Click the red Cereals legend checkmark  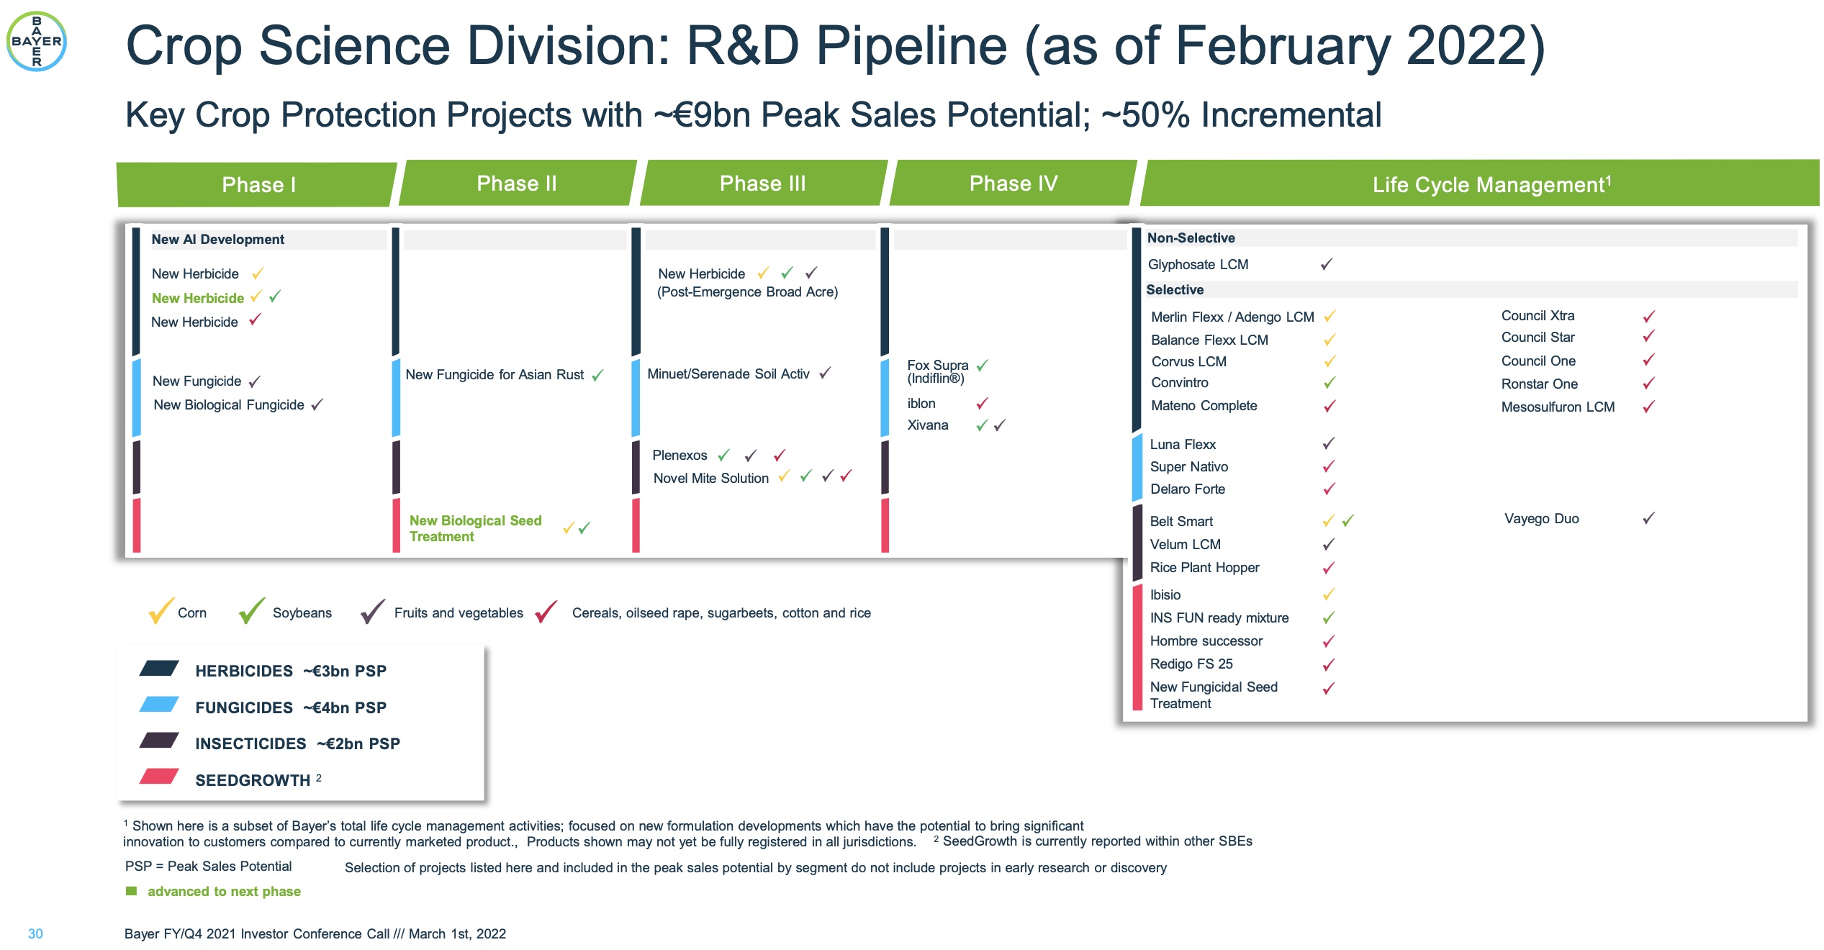tap(546, 611)
